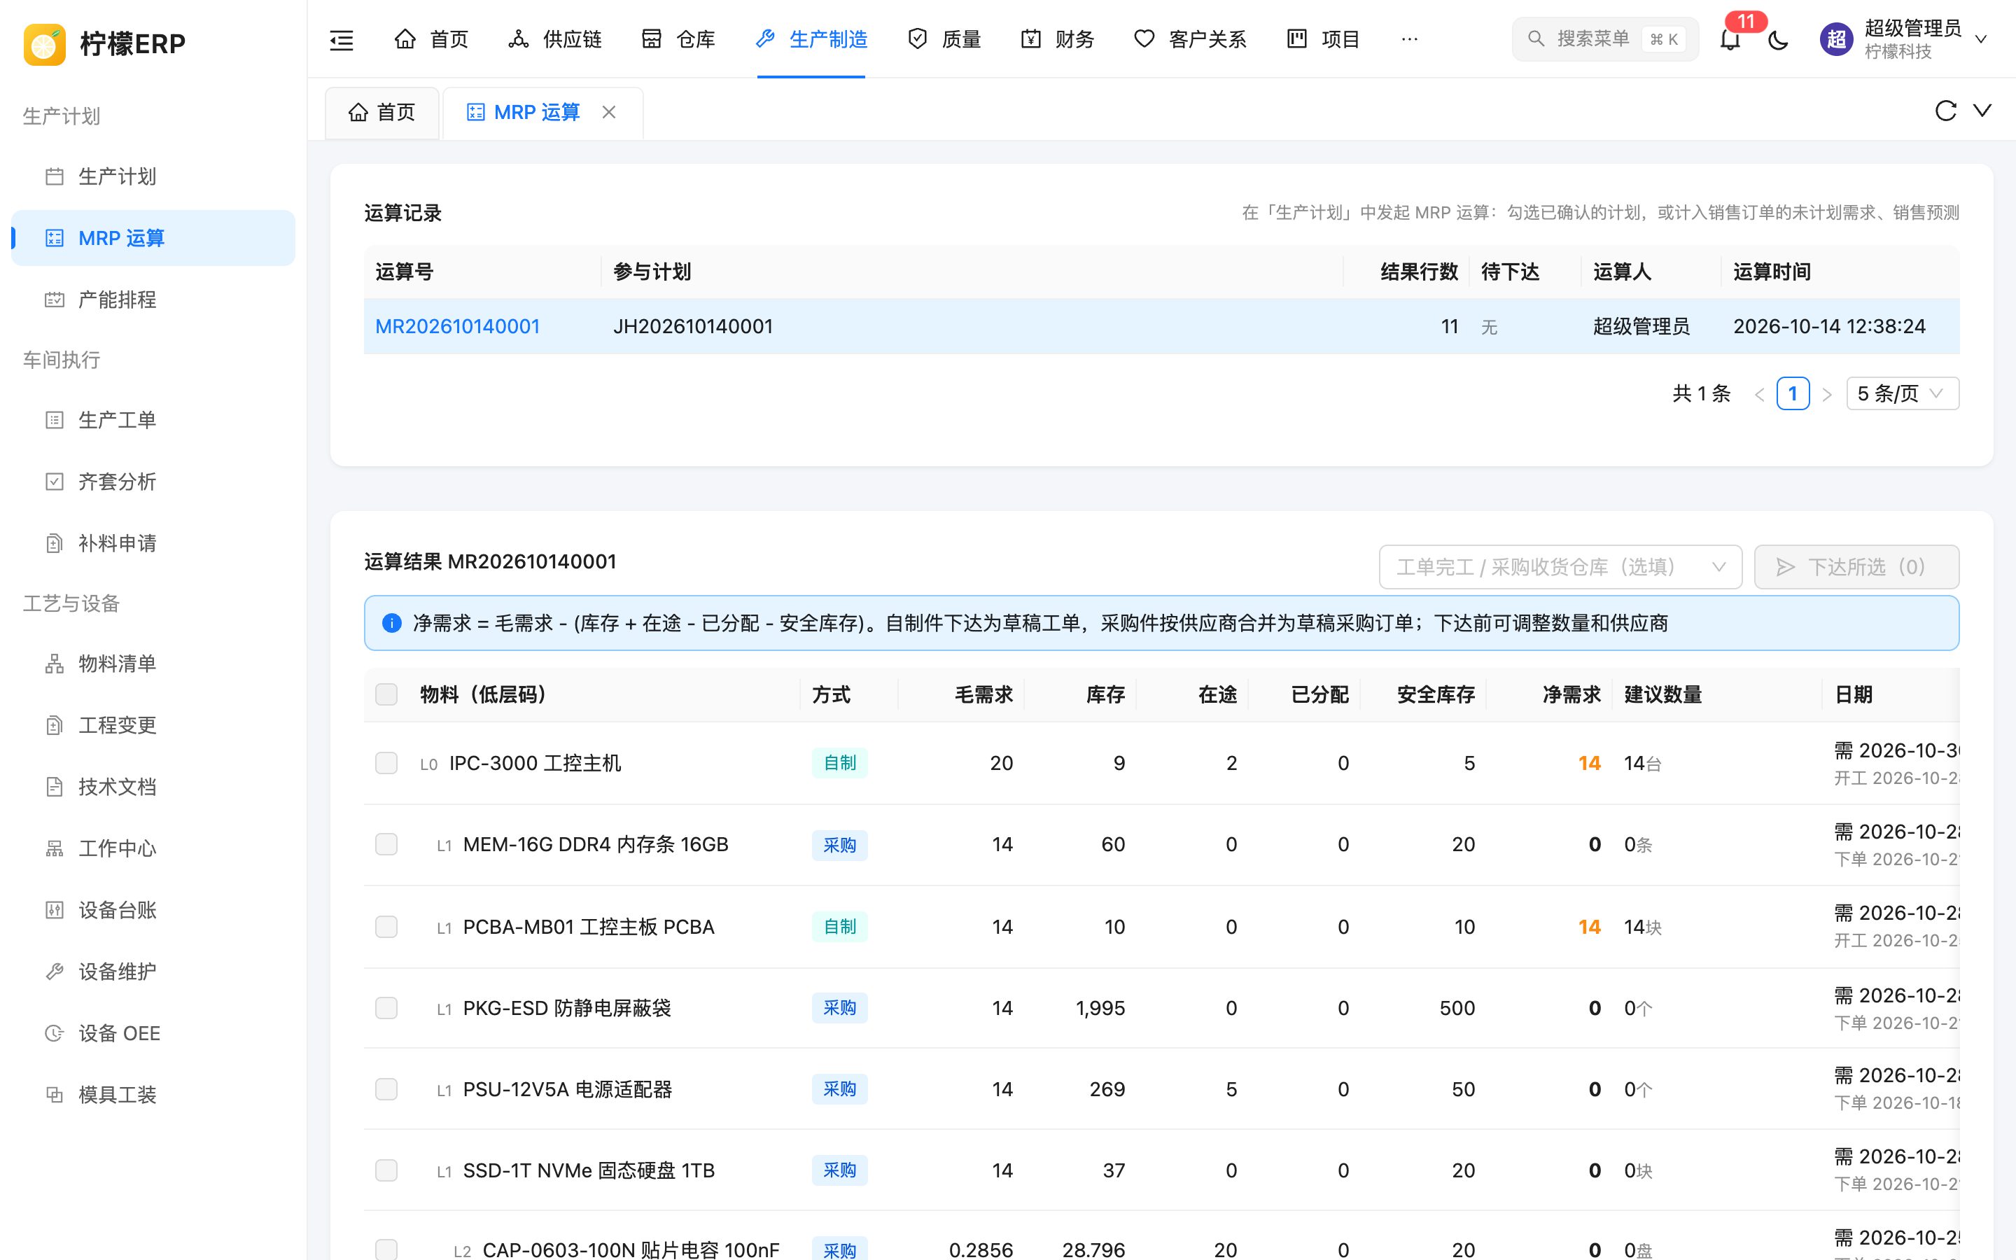Open the 5 条/页 page size dropdown

1903,393
